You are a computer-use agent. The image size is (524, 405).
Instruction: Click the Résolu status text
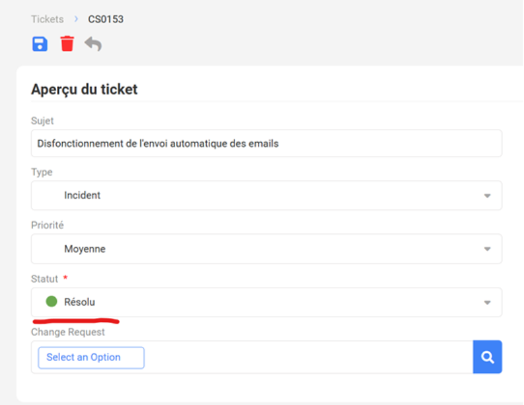point(79,301)
